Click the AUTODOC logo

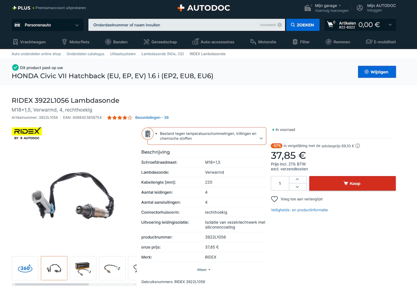coord(204,8)
